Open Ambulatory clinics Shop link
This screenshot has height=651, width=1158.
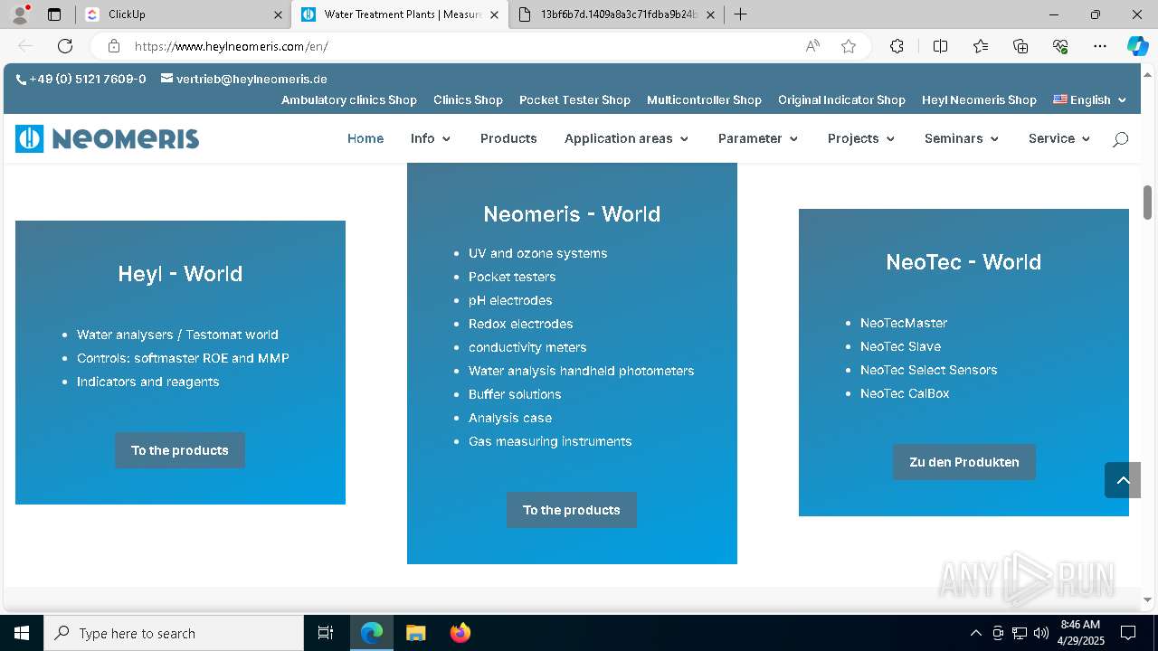[x=349, y=100]
